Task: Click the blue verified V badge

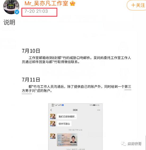Action: tap(17, 12)
